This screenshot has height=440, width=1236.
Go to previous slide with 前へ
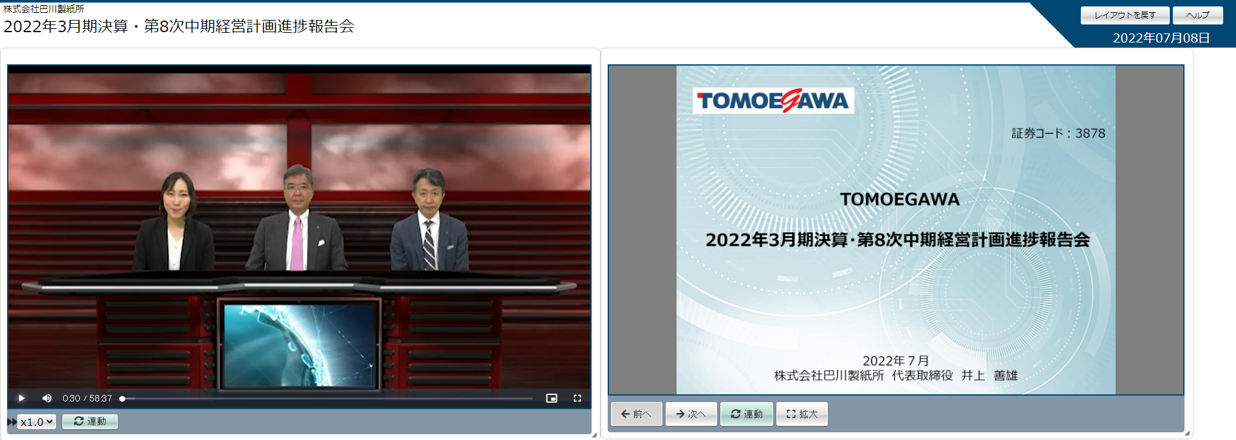637,414
